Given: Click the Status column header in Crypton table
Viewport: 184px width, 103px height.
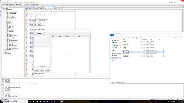Looking at the screenshot, I should click(53, 36).
